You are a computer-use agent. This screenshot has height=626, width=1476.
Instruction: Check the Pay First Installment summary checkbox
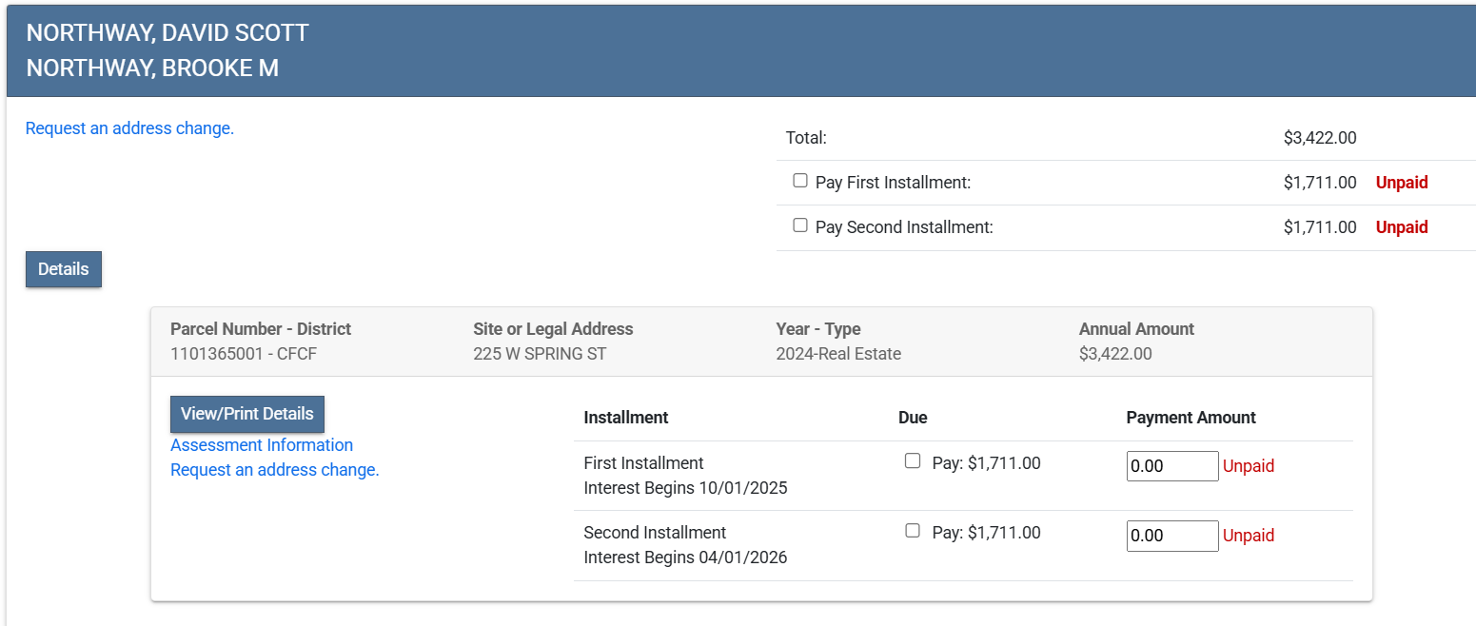tap(800, 181)
